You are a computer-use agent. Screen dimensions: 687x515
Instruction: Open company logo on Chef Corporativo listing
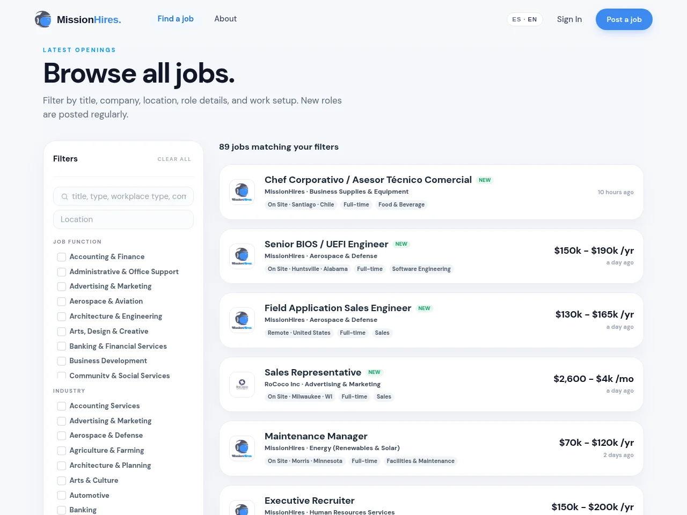coord(242,192)
